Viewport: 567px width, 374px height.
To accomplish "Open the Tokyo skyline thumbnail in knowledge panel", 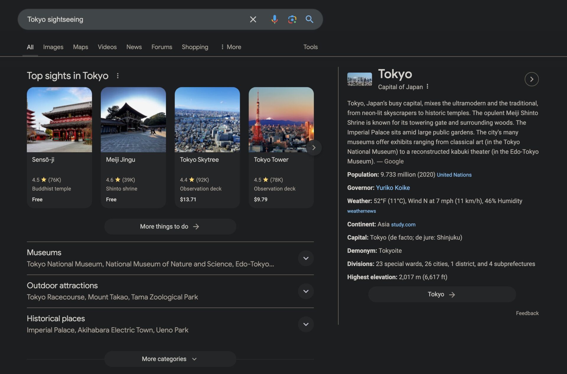I will pos(359,79).
